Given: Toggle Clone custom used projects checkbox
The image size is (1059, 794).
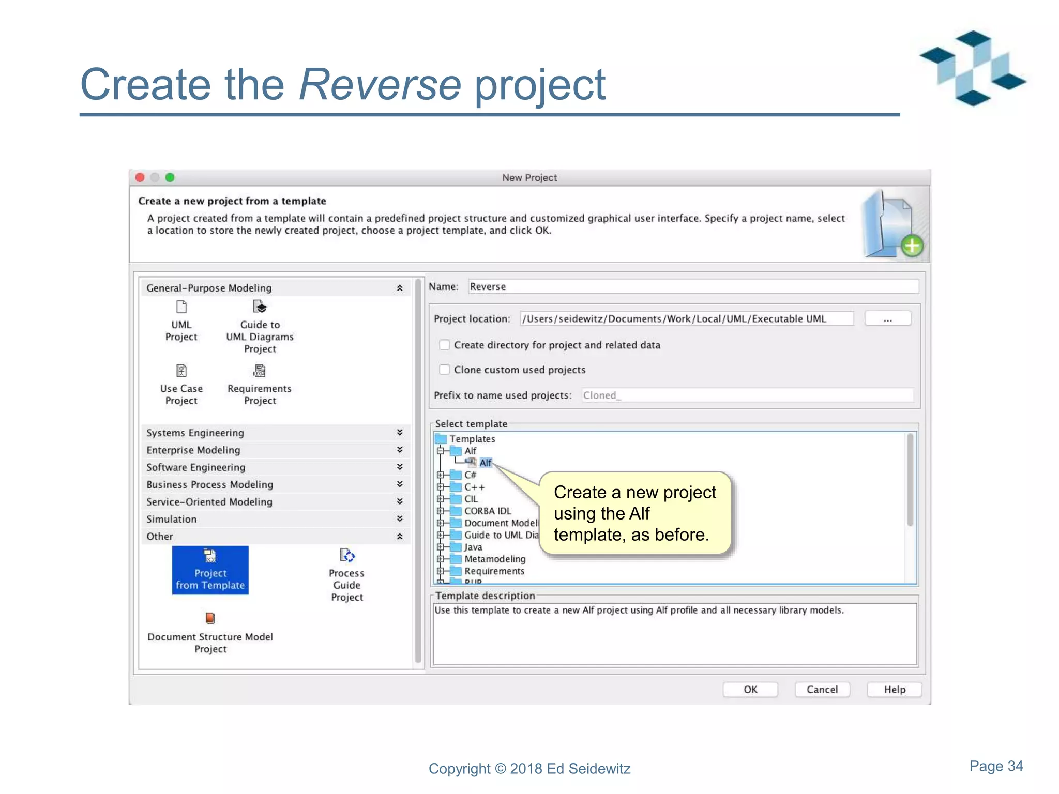Looking at the screenshot, I should [444, 370].
